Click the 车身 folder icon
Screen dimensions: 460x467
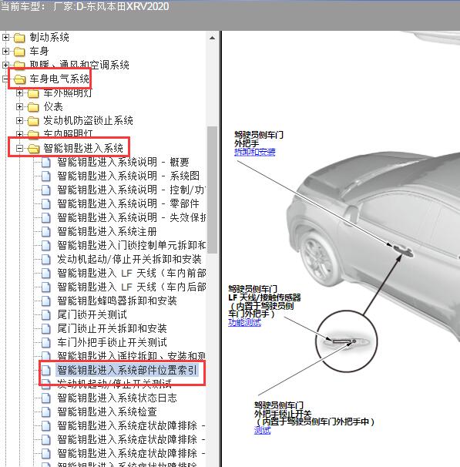tap(19, 52)
